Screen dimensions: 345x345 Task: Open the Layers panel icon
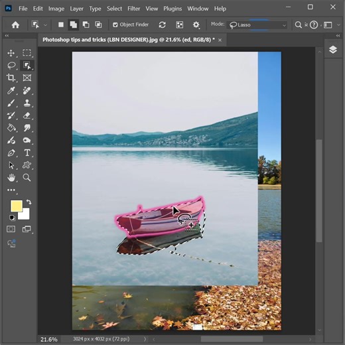coord(333,50)
